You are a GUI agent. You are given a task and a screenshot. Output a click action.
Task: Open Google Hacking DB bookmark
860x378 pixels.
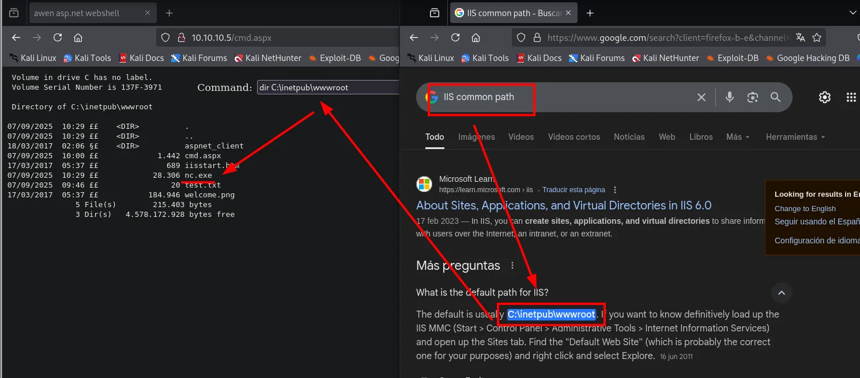[x=807, y=58]
